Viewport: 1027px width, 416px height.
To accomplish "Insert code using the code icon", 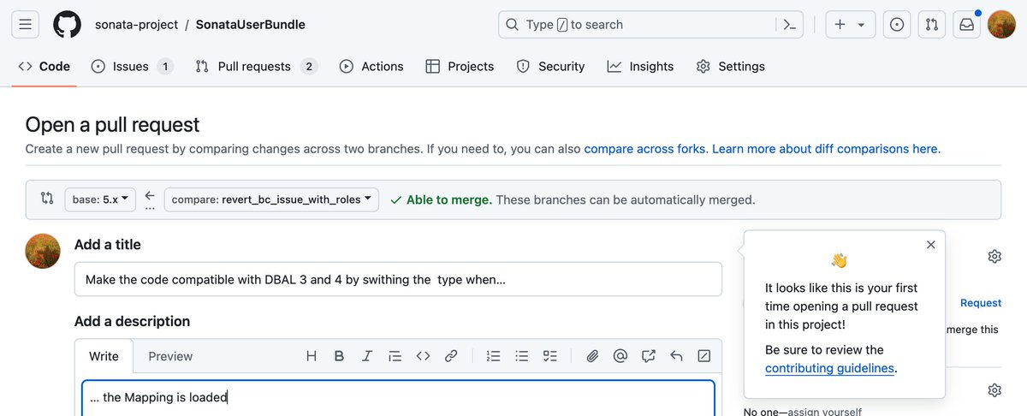I will pyautogui.click(x=423, y=356).
